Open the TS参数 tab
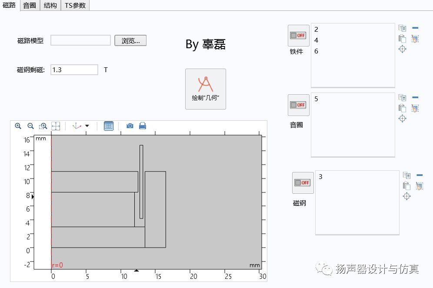 (75, 5)
